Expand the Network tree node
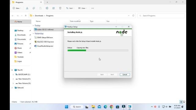The width and height of the screenshot is (196, 110). (x=12, y=88)
